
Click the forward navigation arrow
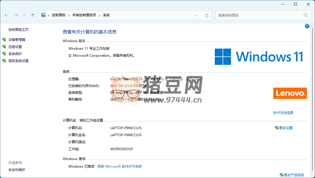[x=16, y=15]
